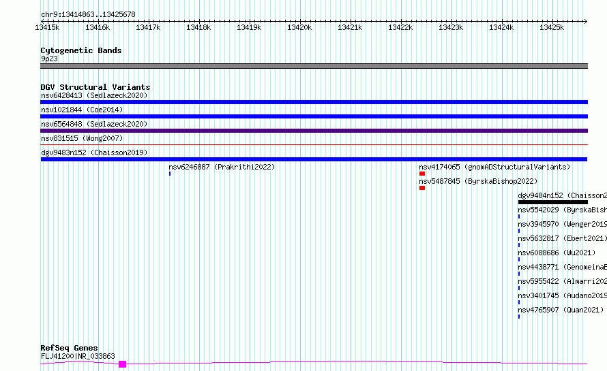The width and height of the screenshot is (607, 371).
Task: Click the 13420k ruler position
Action: pos(299,27)
